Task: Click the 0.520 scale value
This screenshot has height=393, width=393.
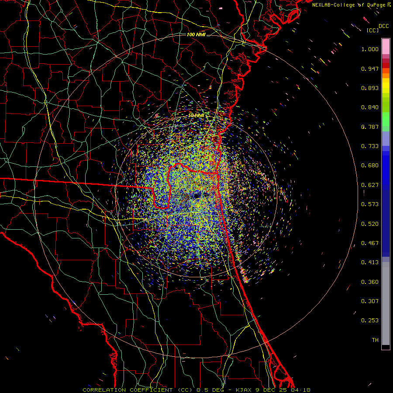Action: pyautogui.click(x=370, y=224)
